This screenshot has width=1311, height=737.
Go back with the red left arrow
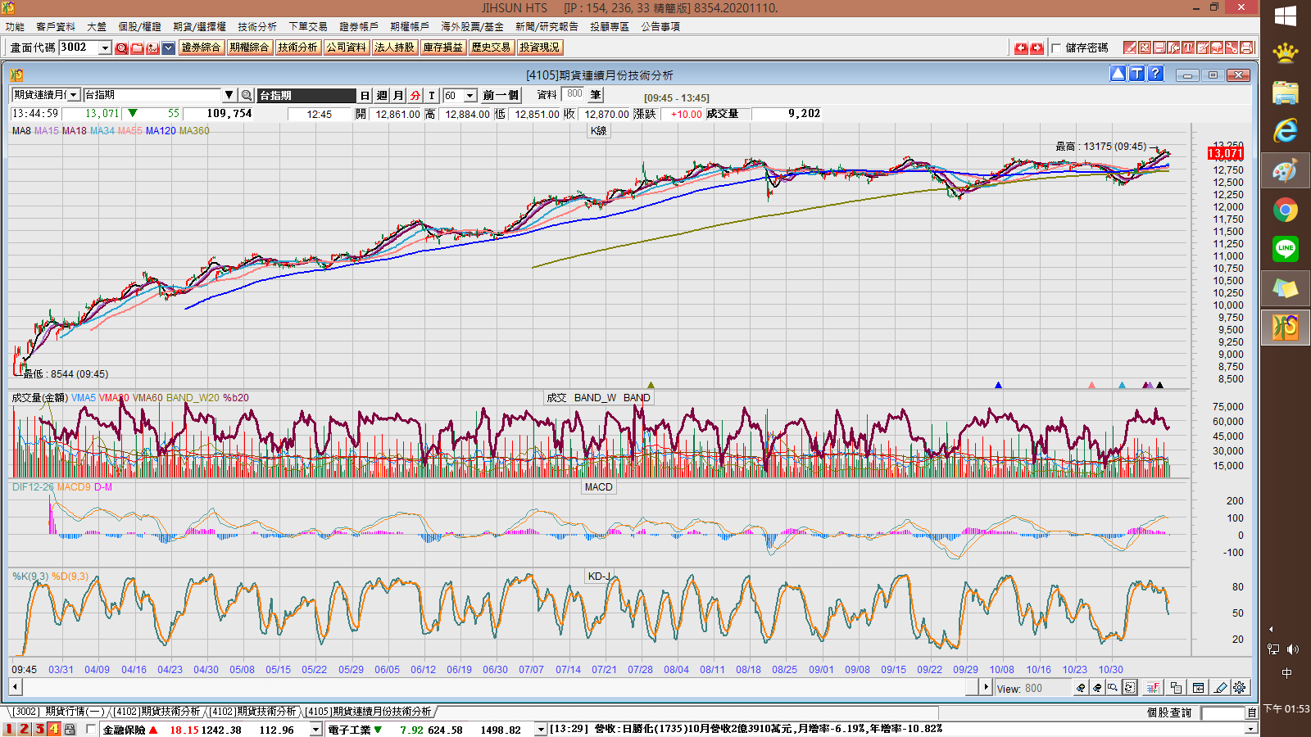tap(1021, 48)
